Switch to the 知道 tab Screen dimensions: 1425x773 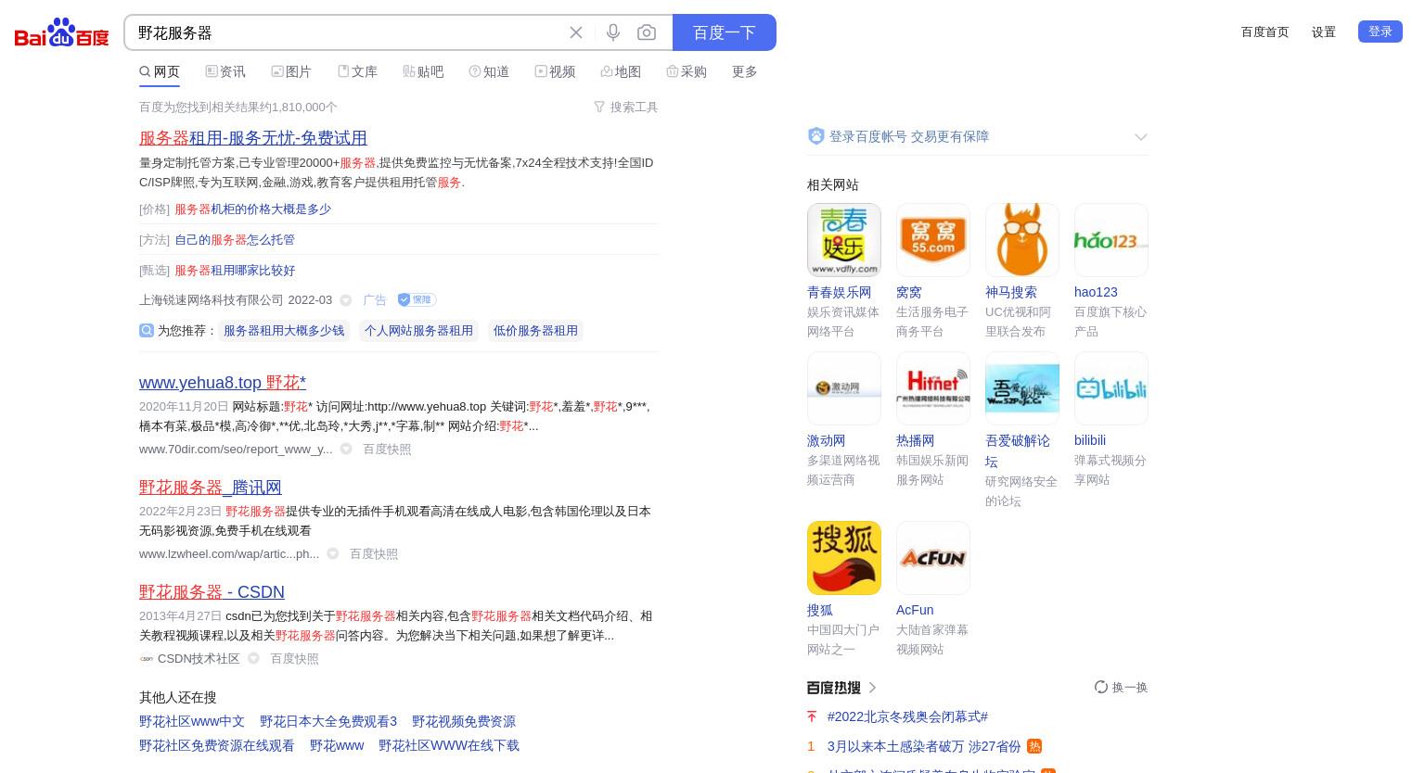pyautogui.click(x=489, y=71)
